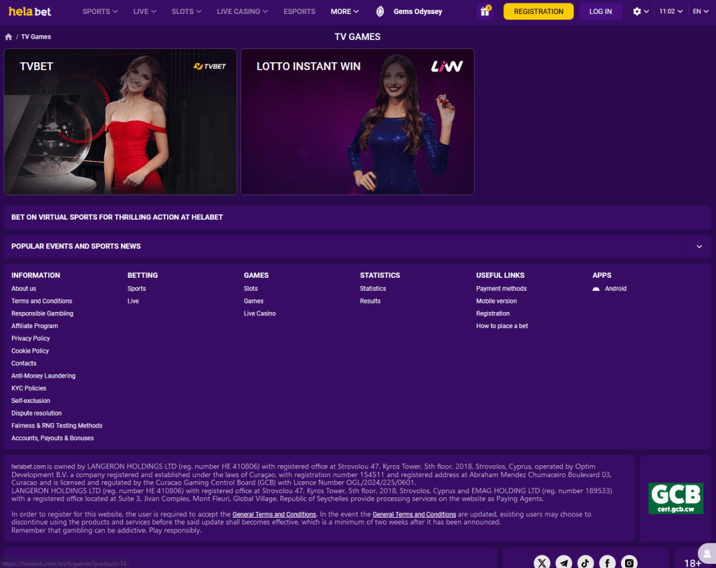The width and height of the screenshot is (716, 568).
Task: Go to the Helabet logo homepage
Action: point(29,11)
